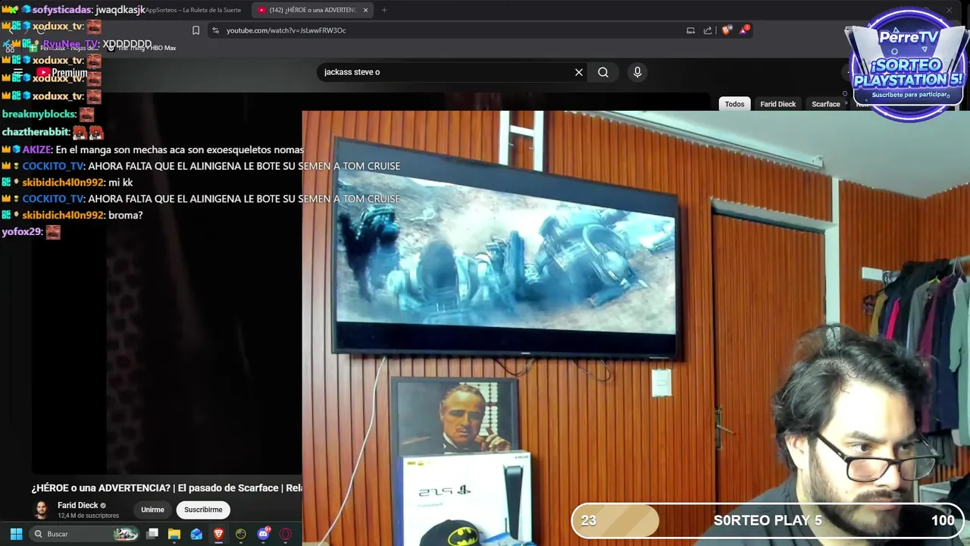Bookmark this page in address bar
The image size is (970, 546).
[196, 30]
